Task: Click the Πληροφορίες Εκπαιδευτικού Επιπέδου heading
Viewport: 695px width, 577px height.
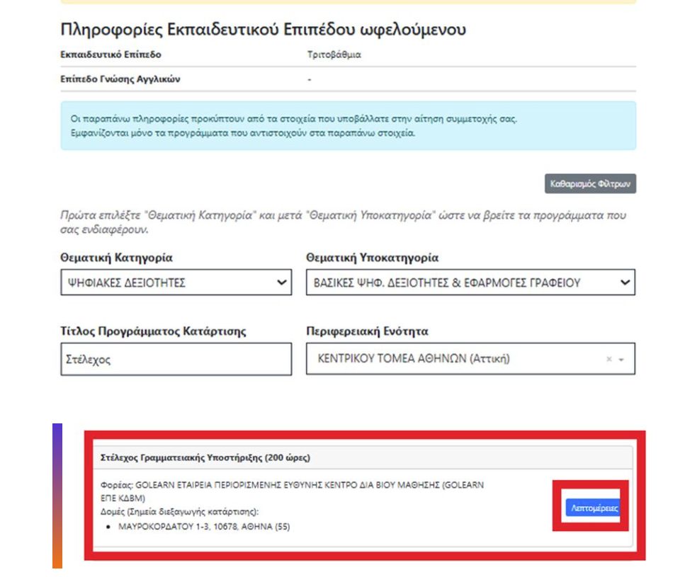Action: click(264, 29)
